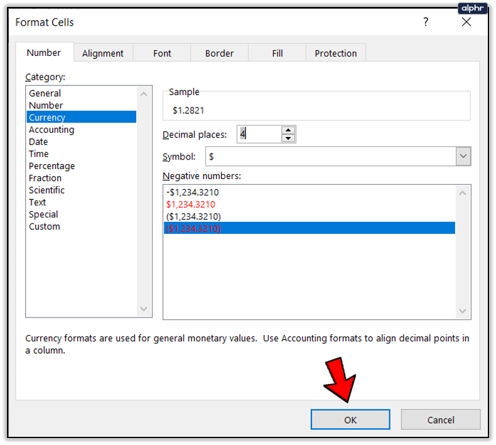Go to the Border tab

219,53
